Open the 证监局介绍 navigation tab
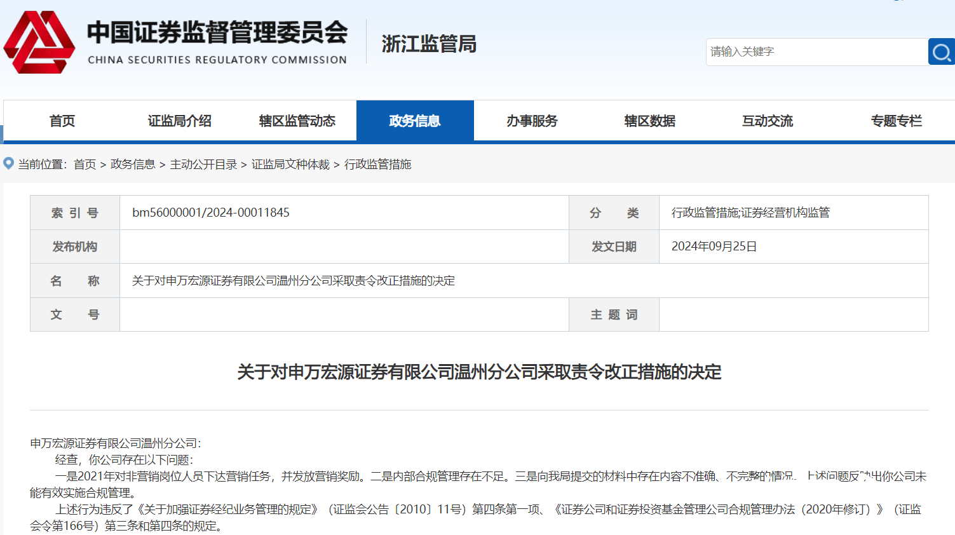The width and height of the screenshot is (955, 535). [x=180, y=121]
